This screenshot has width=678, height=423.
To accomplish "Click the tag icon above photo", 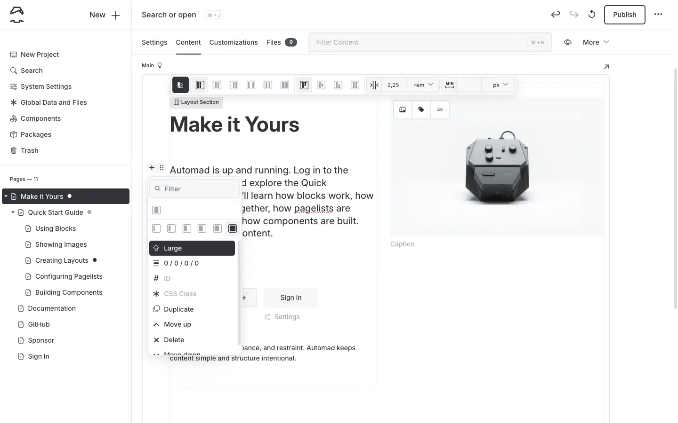I will (x=421, y=110).
